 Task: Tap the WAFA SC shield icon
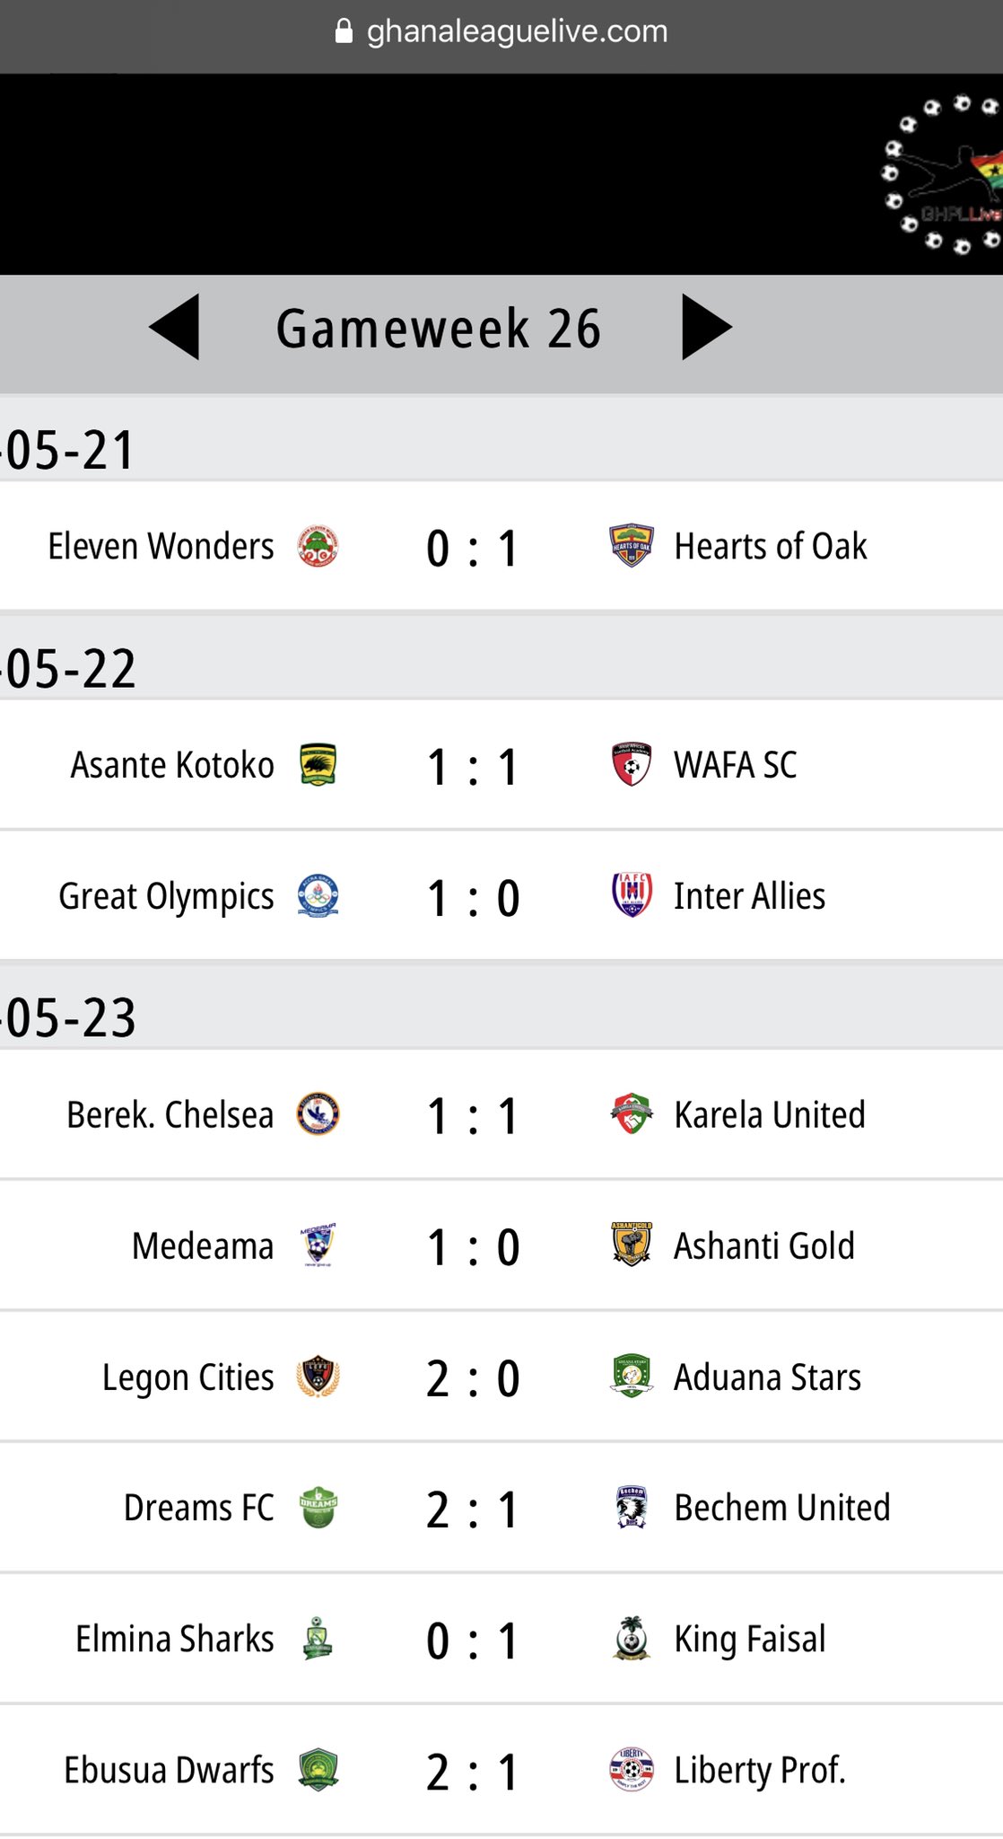(632, 765)
